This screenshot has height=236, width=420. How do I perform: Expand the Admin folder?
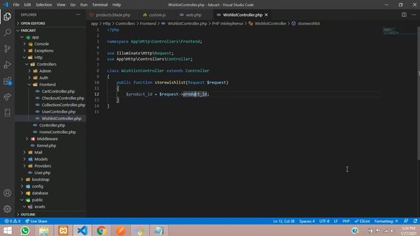click(45, 71)
